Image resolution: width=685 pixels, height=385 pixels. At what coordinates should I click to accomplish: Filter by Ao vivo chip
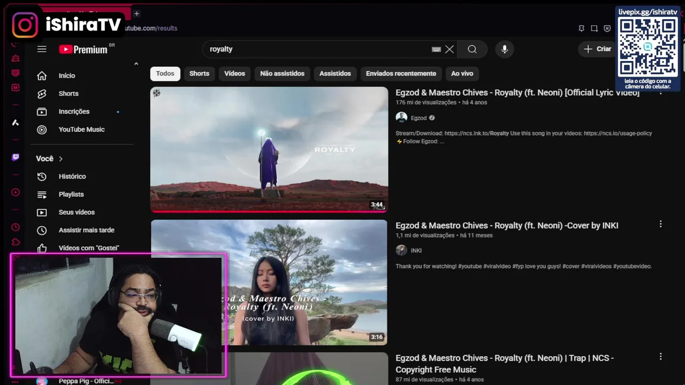point(462,74)
